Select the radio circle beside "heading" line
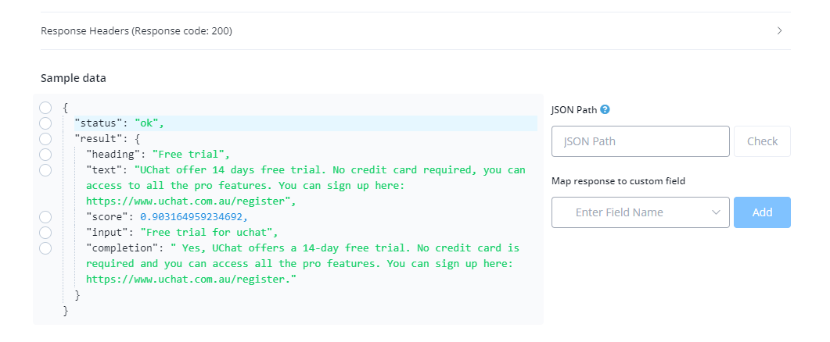The width and height of the screenshot is (830, 342). click(x=45, y=155)
